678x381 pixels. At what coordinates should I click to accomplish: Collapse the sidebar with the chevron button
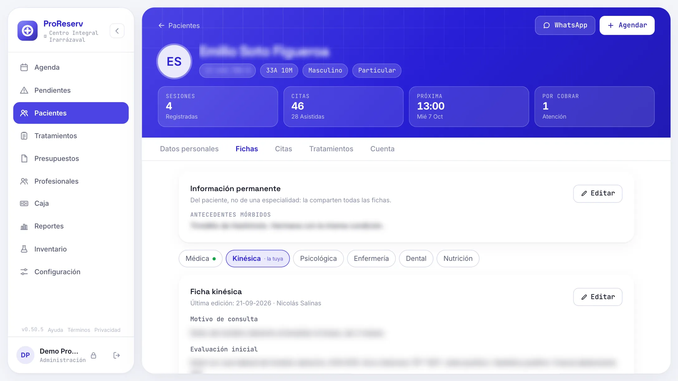click(x=117, y=31)
